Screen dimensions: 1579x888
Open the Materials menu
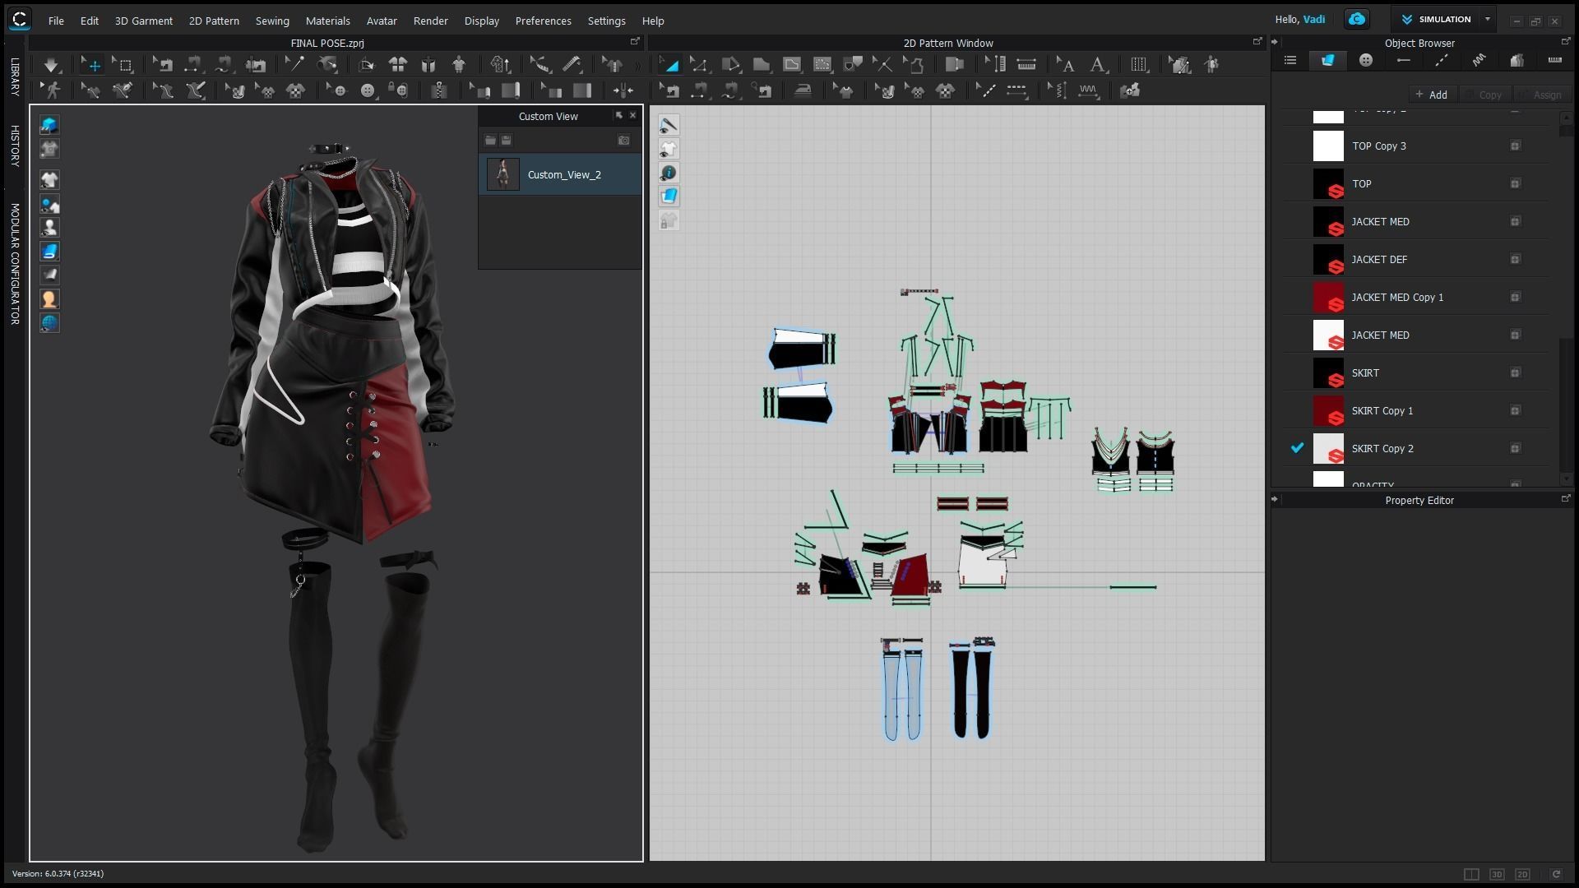click(x=327, y=21)
